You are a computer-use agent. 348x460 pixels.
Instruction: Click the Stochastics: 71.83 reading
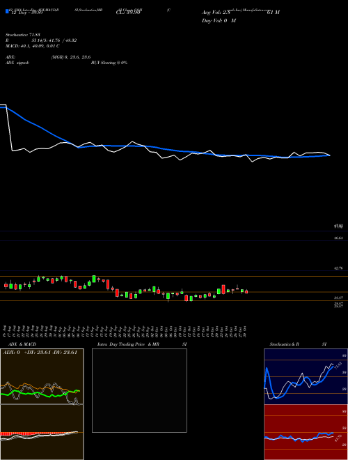tap(22, 35)
